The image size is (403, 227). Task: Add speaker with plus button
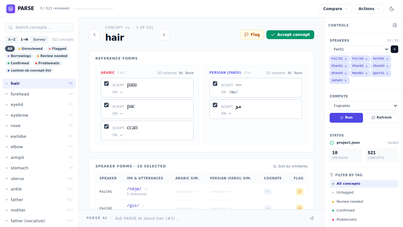point(394,49)
